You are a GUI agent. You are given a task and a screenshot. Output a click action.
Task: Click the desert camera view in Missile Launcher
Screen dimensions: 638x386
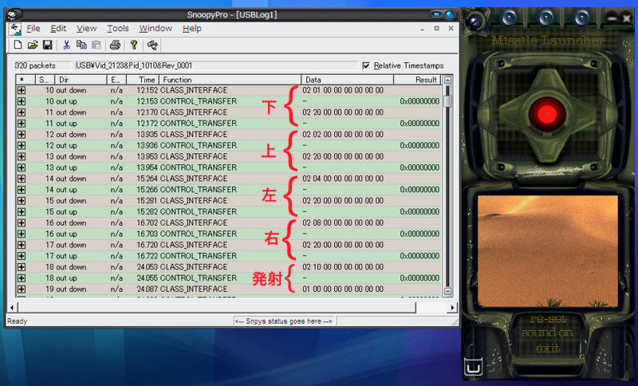point(547,251)
